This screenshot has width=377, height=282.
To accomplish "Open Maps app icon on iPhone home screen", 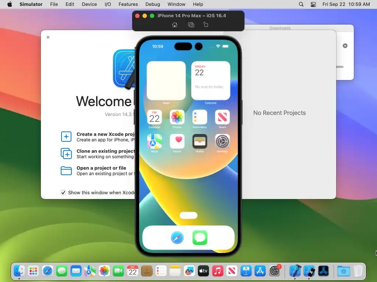I will coord(154,141).
